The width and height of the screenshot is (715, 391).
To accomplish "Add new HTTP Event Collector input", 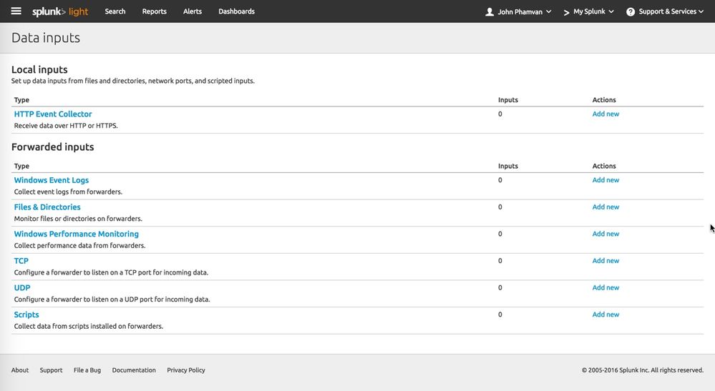I will click(605, 114).
